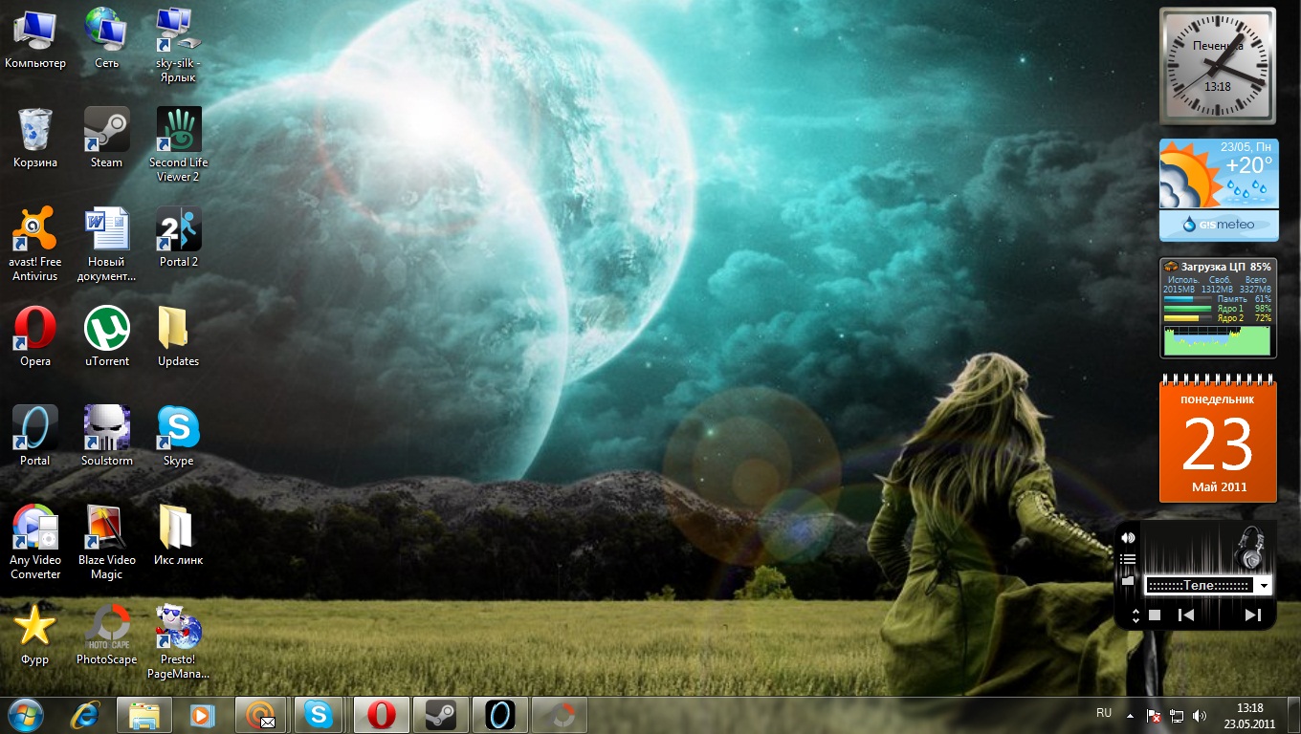Screen dimensions: 1301x734
Task: Select the Корзина recycle bin icon
Action: [35, 130]
